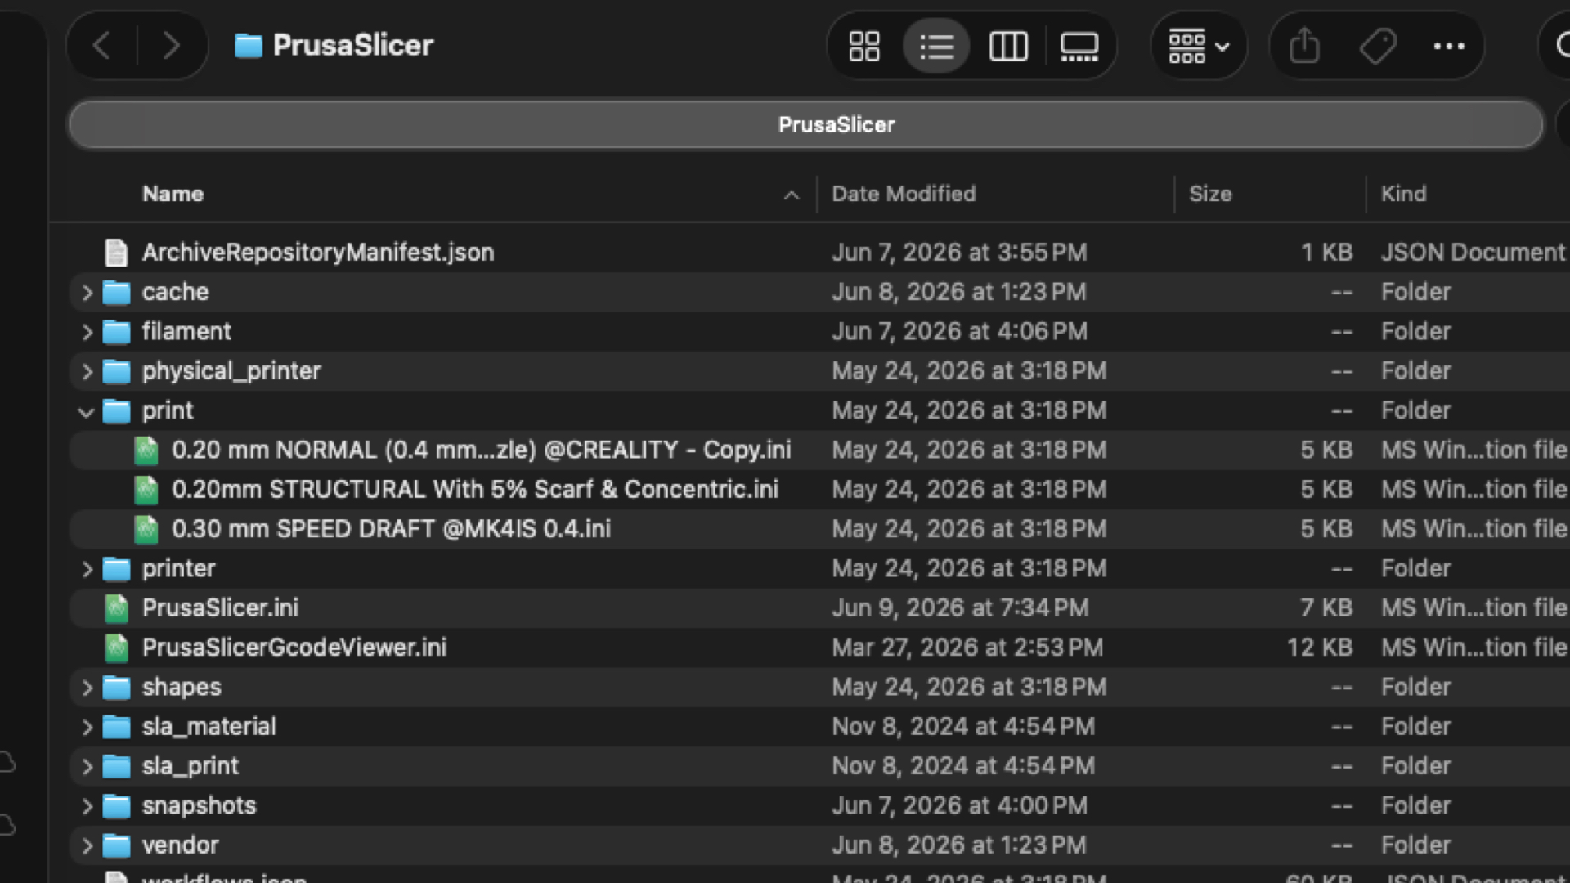The image size is (1570, 883).
Task: Select the cache folder name
Action: point(175,292)
